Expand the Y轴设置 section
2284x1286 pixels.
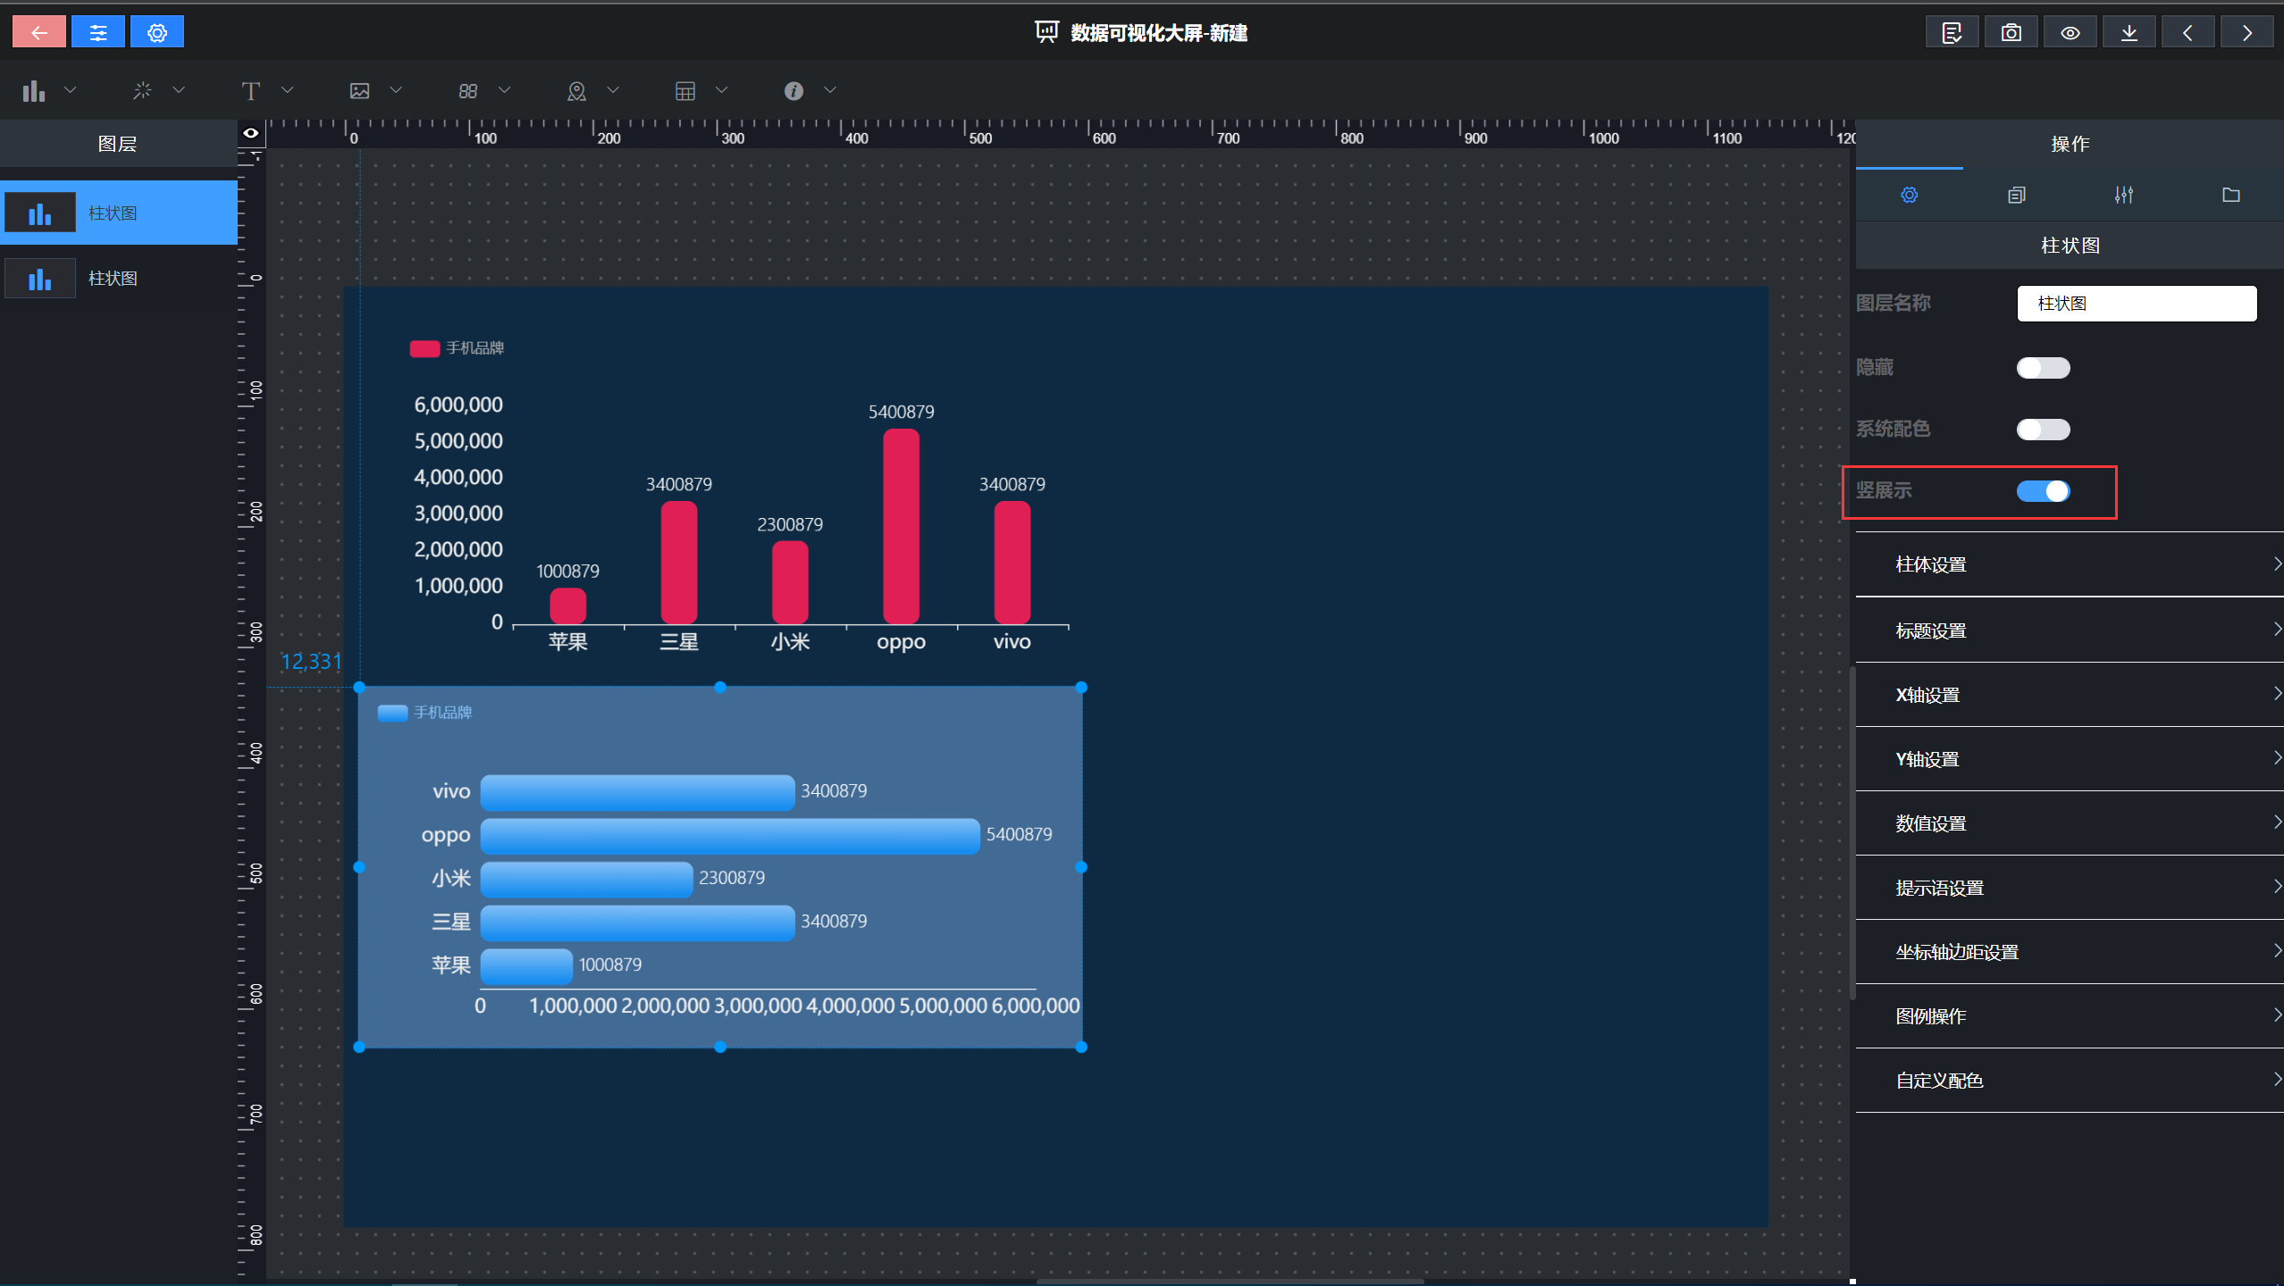[x=2070, y=759]
